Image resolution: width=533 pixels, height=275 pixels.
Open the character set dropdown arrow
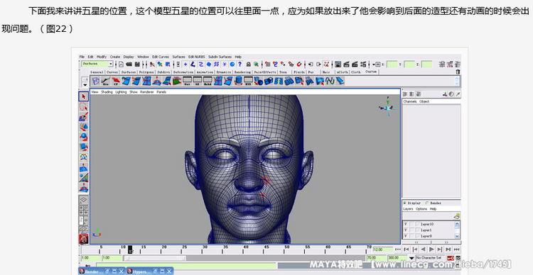(x=411, y=258)
